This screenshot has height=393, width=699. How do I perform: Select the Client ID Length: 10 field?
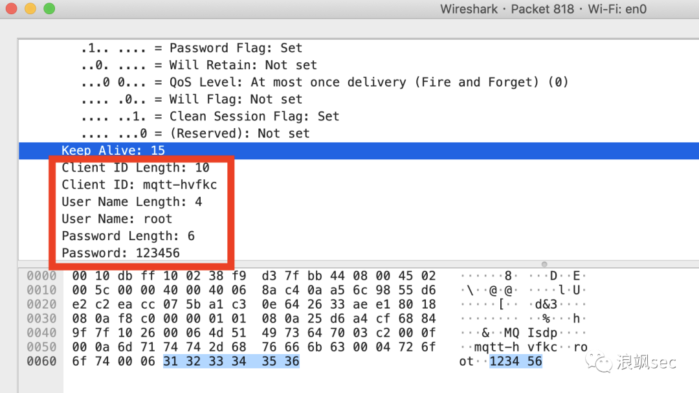click(135, 168)
